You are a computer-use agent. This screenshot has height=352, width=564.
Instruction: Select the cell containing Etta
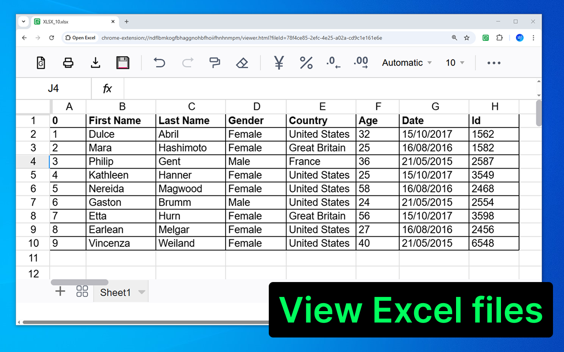[121, 216]
